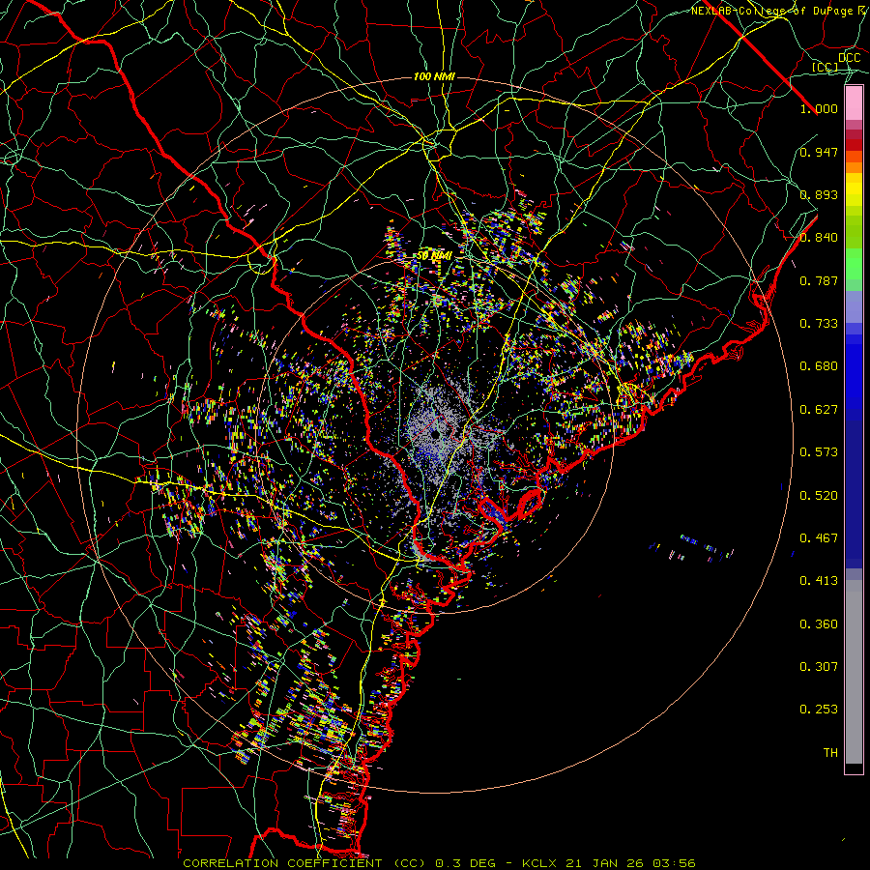
Task: Click the 0.947 scale value
Action: point(819,152)
